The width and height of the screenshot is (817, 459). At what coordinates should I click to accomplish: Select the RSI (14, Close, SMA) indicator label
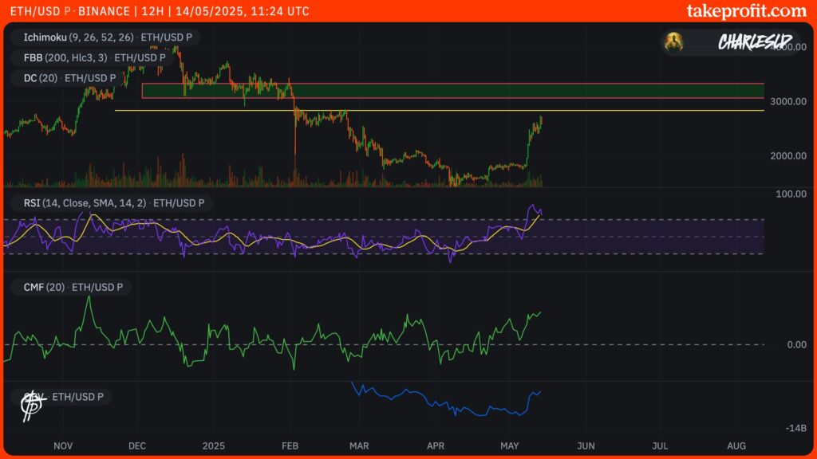point(84,202)
